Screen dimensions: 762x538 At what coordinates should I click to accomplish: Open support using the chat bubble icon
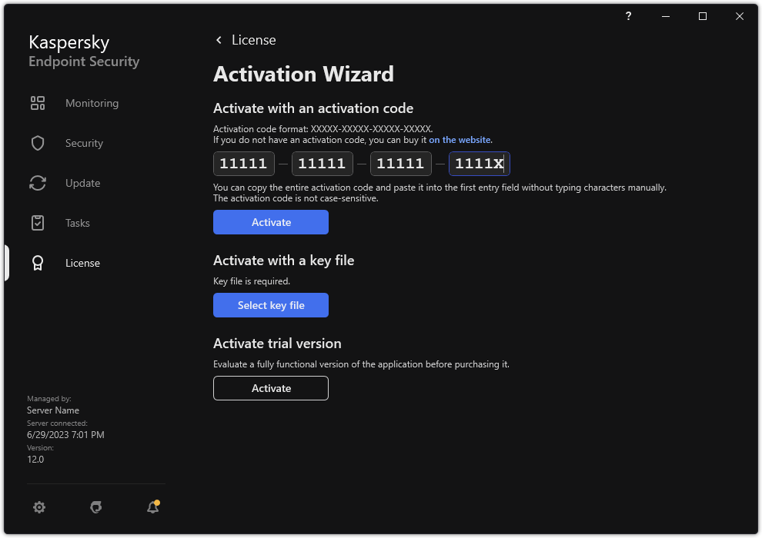[95, 507]
